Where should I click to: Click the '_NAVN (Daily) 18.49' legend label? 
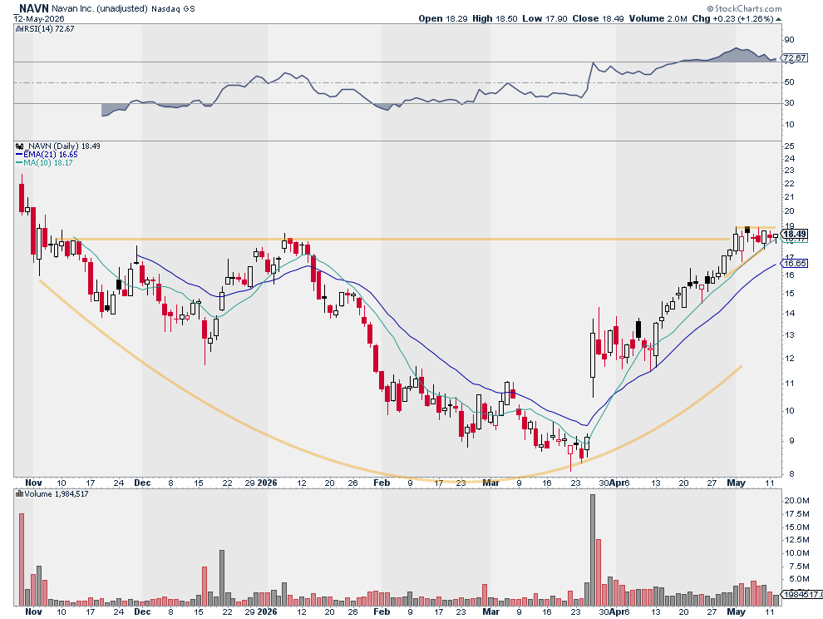(62, 146)
